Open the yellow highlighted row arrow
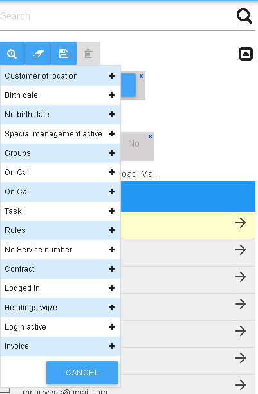The width and height of the screenshot is (258, 394). (241, 223)
